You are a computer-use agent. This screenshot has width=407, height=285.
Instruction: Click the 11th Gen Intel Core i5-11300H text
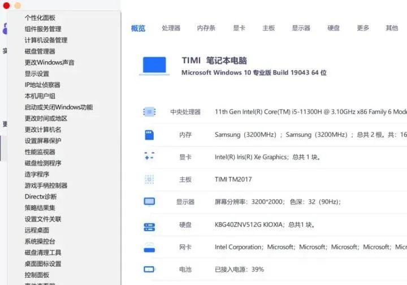[311, 112]
